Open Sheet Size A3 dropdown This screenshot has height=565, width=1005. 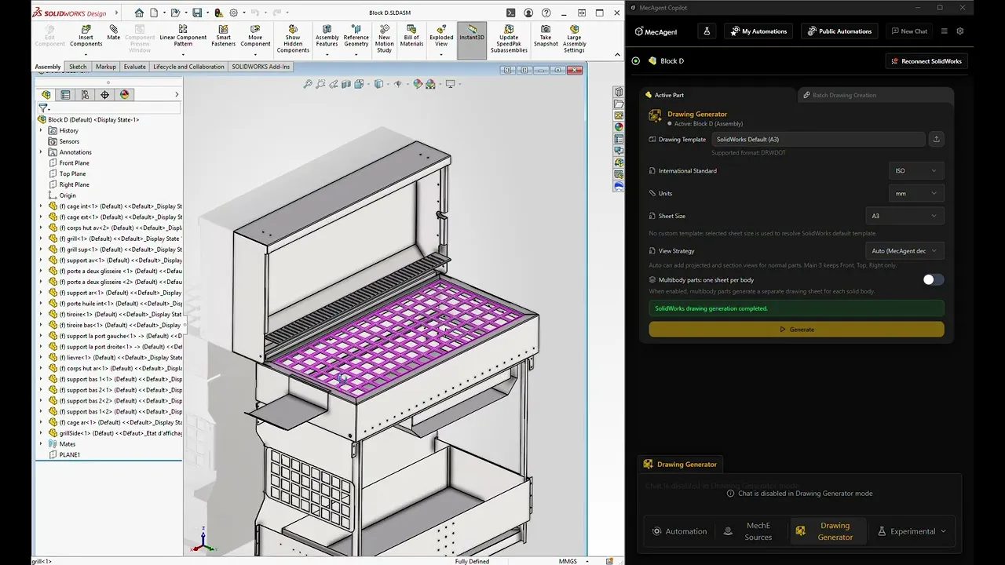pyautogui.click(x=904, y=216)
